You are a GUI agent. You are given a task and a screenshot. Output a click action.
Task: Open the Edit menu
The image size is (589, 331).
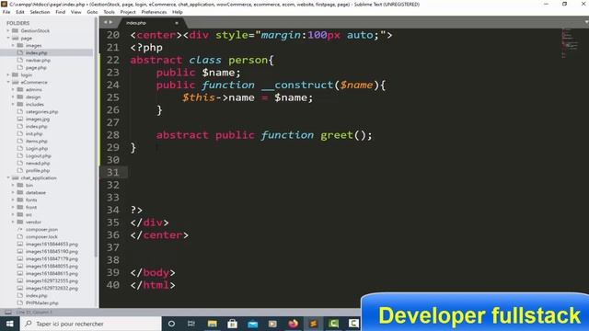point(20,12)
